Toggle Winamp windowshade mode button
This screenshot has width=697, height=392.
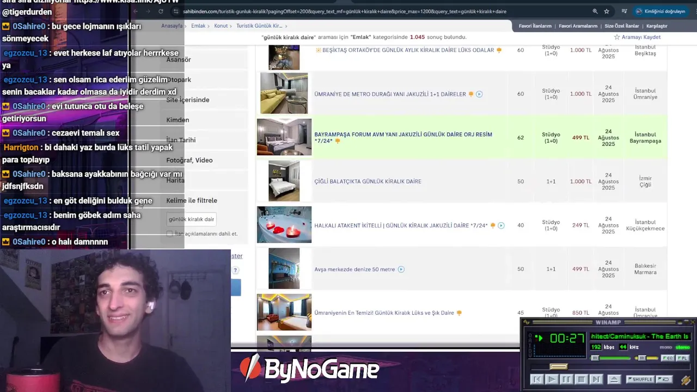(x=686, y=322)
